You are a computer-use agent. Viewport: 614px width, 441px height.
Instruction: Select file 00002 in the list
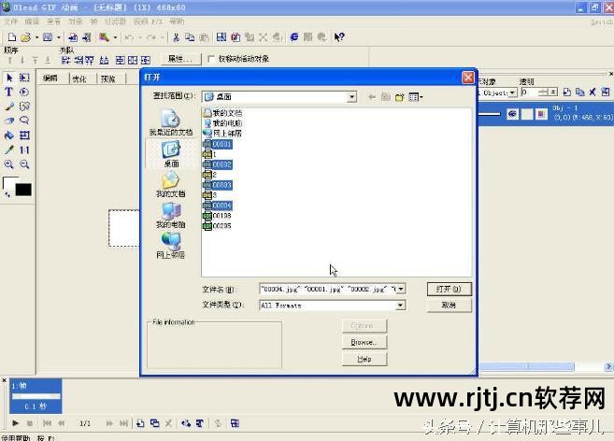pyautogui.click(x=218, y=164)
